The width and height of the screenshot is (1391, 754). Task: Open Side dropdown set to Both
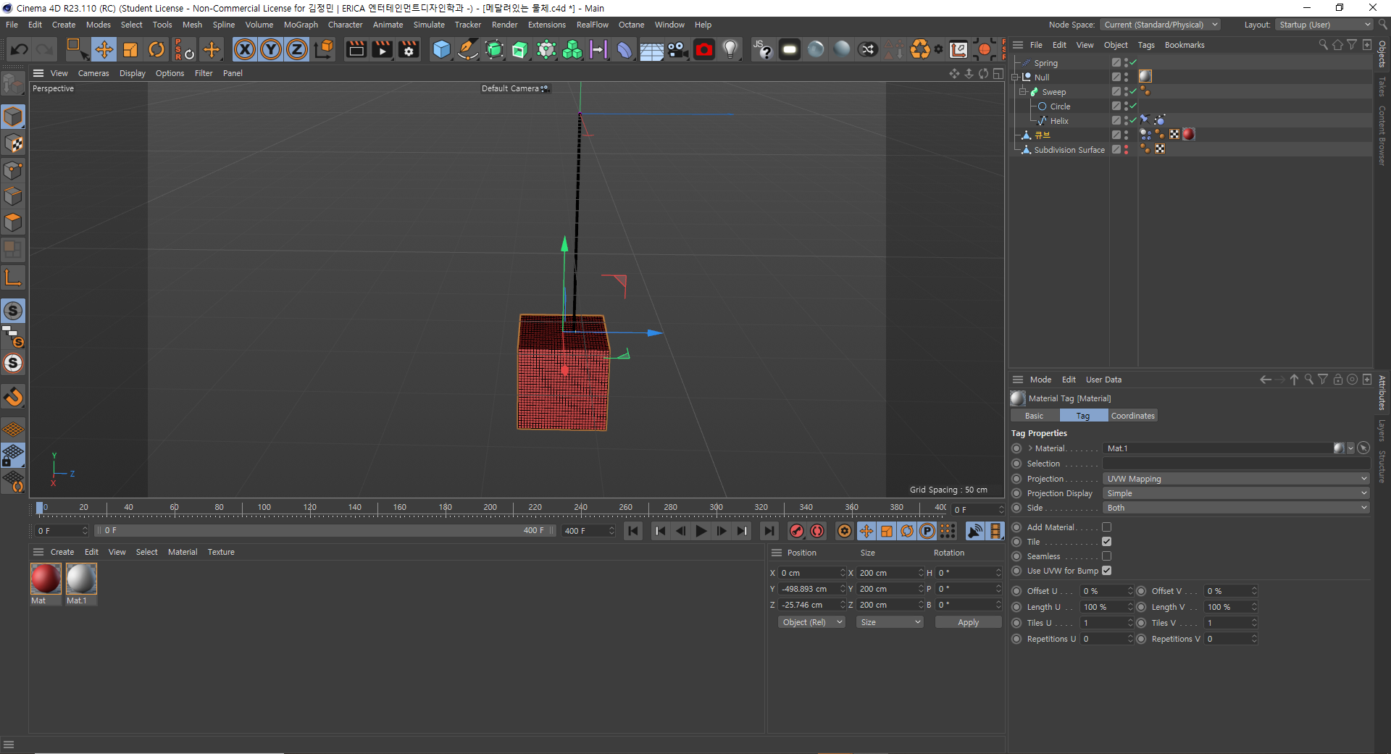pyautogui.click(x=1236, y=508)
